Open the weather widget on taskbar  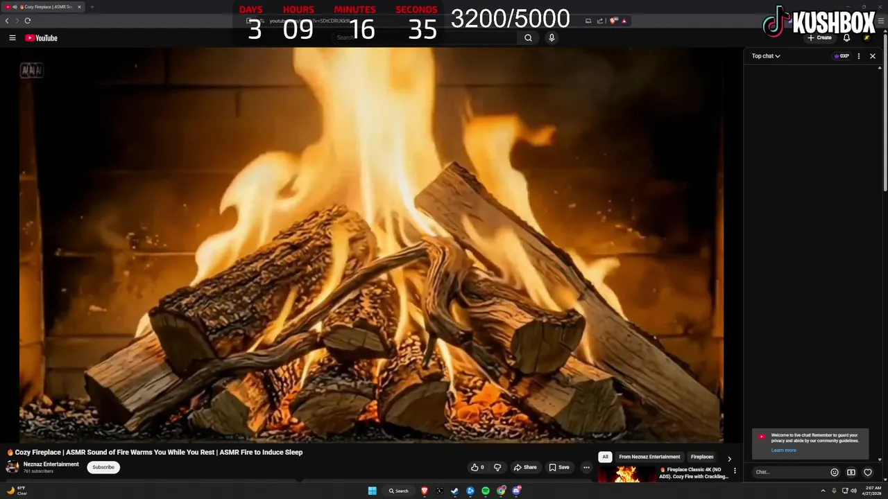pyautogui.click(x=17, y=491)
